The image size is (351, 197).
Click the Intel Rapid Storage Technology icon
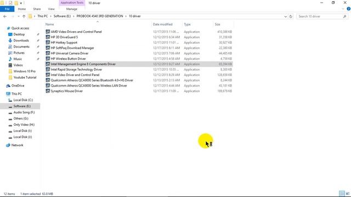coord(48,69)
